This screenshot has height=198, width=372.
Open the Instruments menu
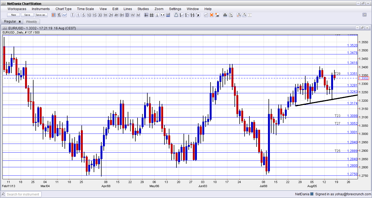(41, 9)
